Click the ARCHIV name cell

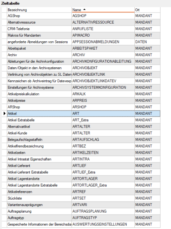(103, 55)
